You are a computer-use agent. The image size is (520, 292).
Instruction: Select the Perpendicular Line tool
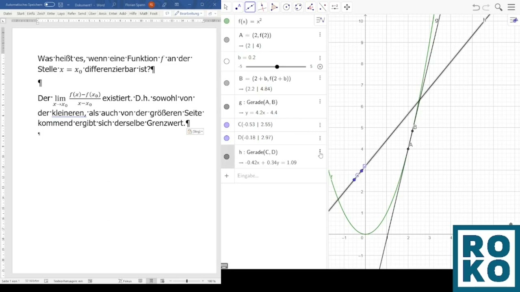[262, 7]
